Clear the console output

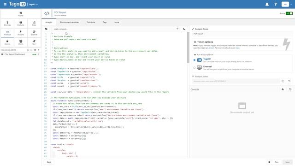290,89
